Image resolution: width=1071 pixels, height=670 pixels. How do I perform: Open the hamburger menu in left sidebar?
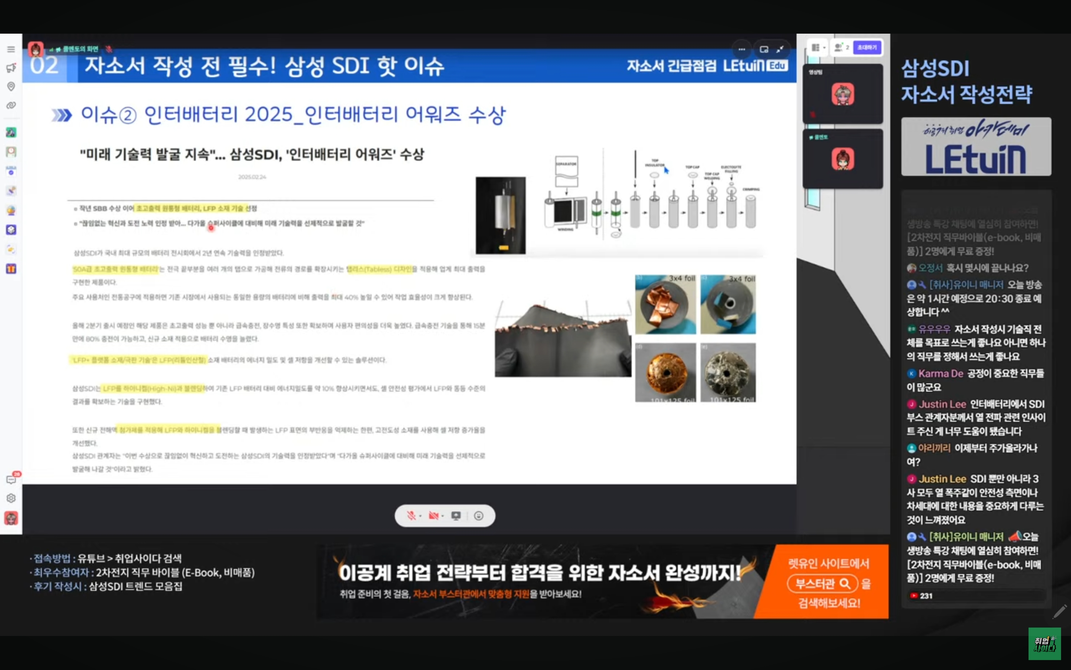pos(11,49)
